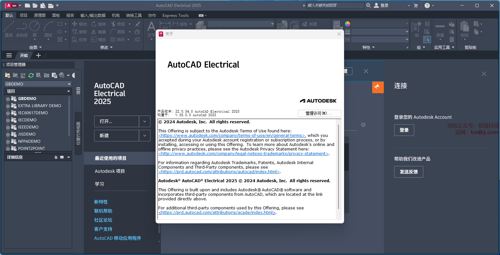Select the Circle (圆) tool
The image size is (500, 255).
pyautogui.click(x=35, y=29)
